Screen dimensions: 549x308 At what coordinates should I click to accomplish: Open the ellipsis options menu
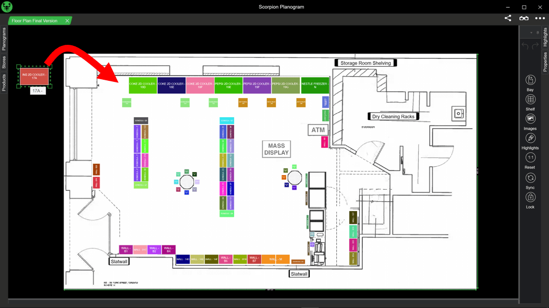[x=540, y=18]
